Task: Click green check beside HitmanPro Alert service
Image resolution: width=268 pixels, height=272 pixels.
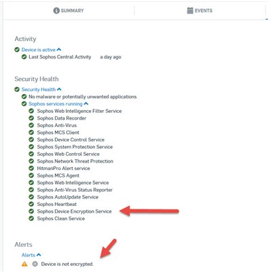Action: click(x=31, y=168)
